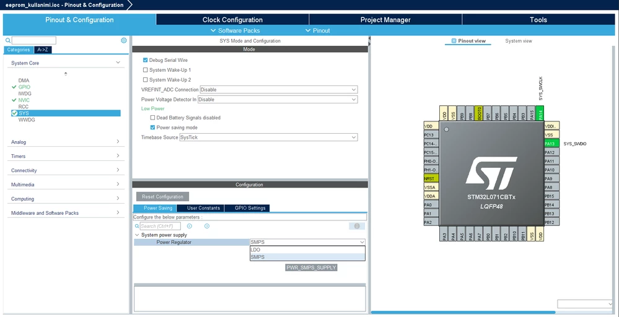Select the PA12 pin
This screenshot has width=619, height=317.
(551, 152)
